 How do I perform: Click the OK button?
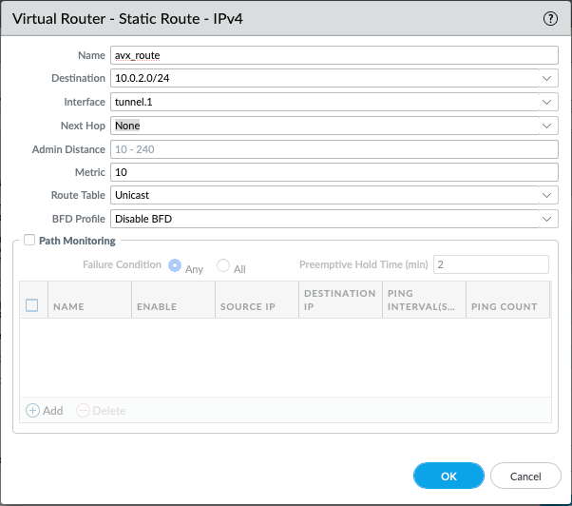click(x=448, y=476)
